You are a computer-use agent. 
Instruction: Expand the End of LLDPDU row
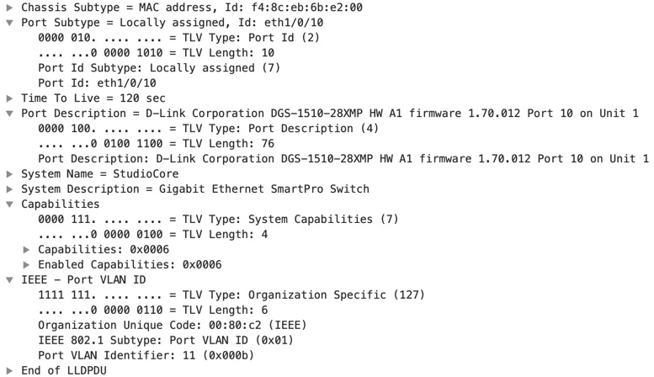coord(9,370)
